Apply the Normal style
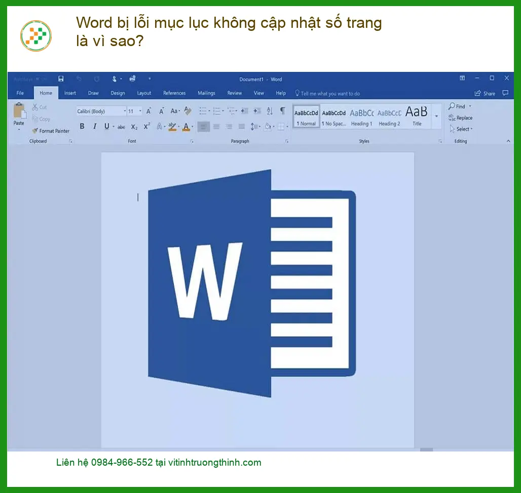Image resolution: width=521 pixels, height=493 pixels. point(306,116)
